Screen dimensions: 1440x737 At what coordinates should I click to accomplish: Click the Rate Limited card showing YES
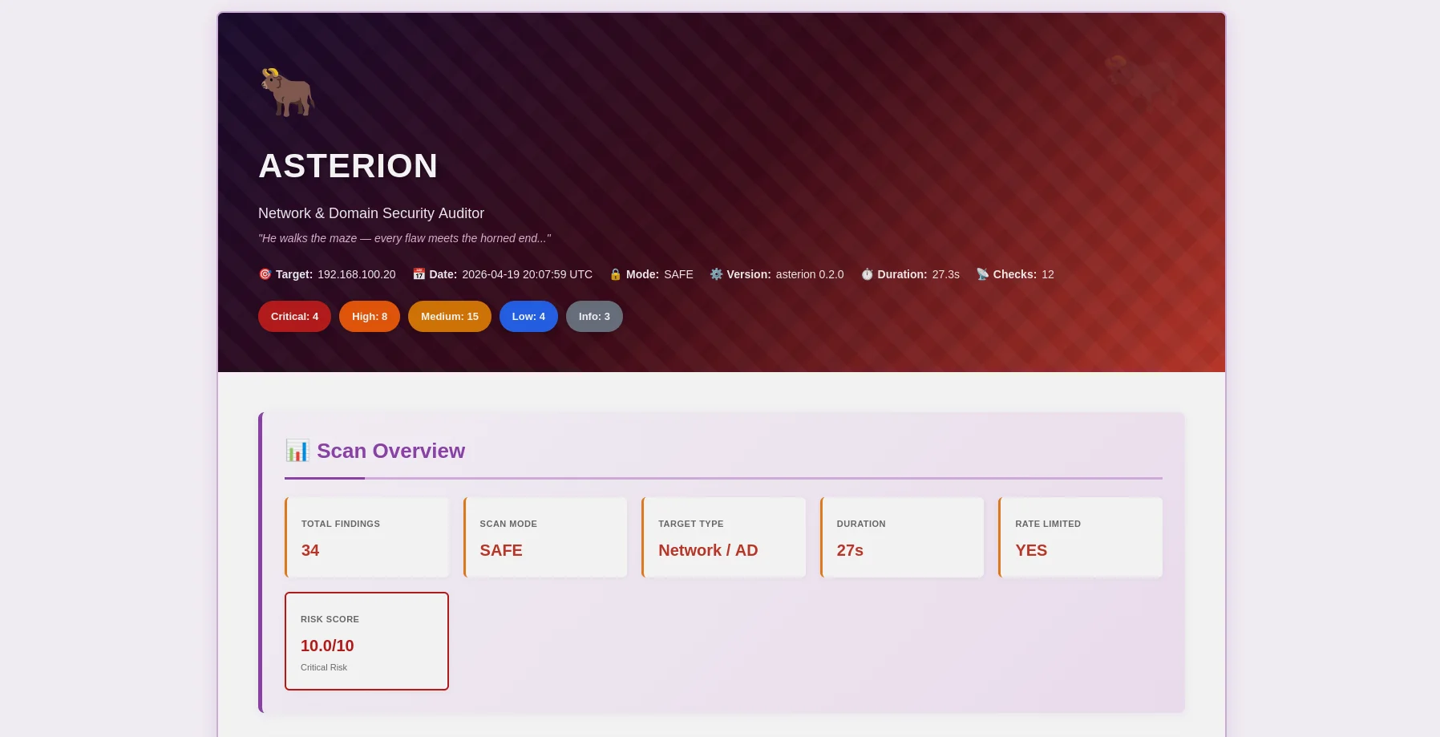(1081, 537)
